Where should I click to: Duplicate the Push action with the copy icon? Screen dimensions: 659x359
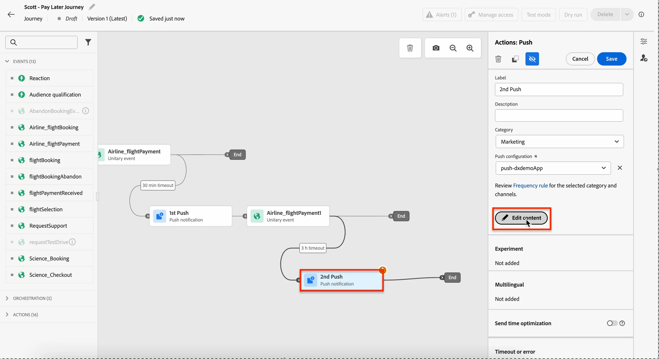tap(515, 59)
